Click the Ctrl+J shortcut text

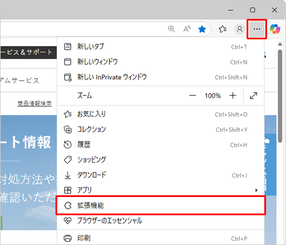[x=240, y=175]
